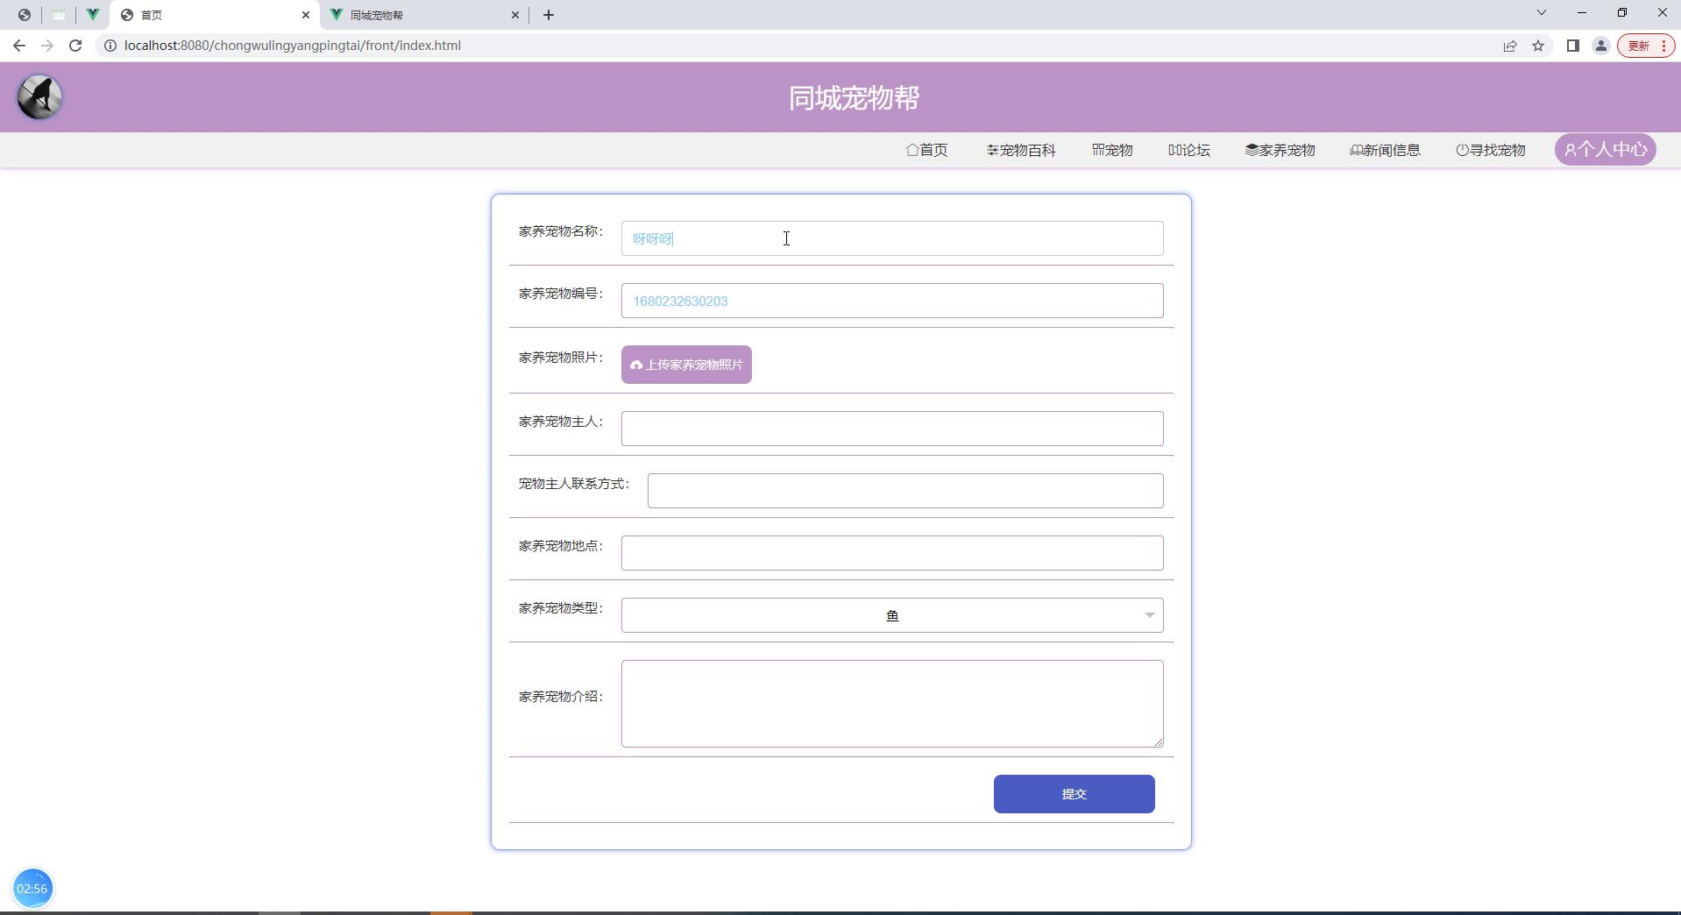This screenshot has width=1681, height=915.
Task: Share this page icon in address bar
Action: coord(1510,46)
